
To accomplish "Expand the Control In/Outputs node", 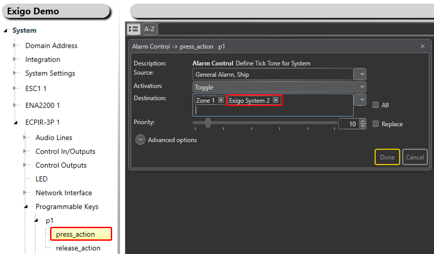I will click(25, 151).
